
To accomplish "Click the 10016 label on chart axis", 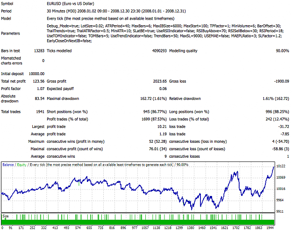I will 281,189.
